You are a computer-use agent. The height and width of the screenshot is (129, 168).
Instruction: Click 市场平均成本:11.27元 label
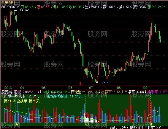point(65,97)
